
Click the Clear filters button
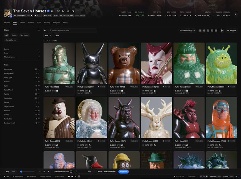57,35
